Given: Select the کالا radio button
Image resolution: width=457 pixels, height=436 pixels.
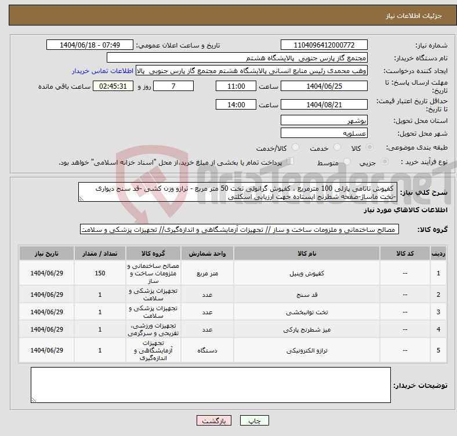Looking at the screenshot, I should coord(369,147).
